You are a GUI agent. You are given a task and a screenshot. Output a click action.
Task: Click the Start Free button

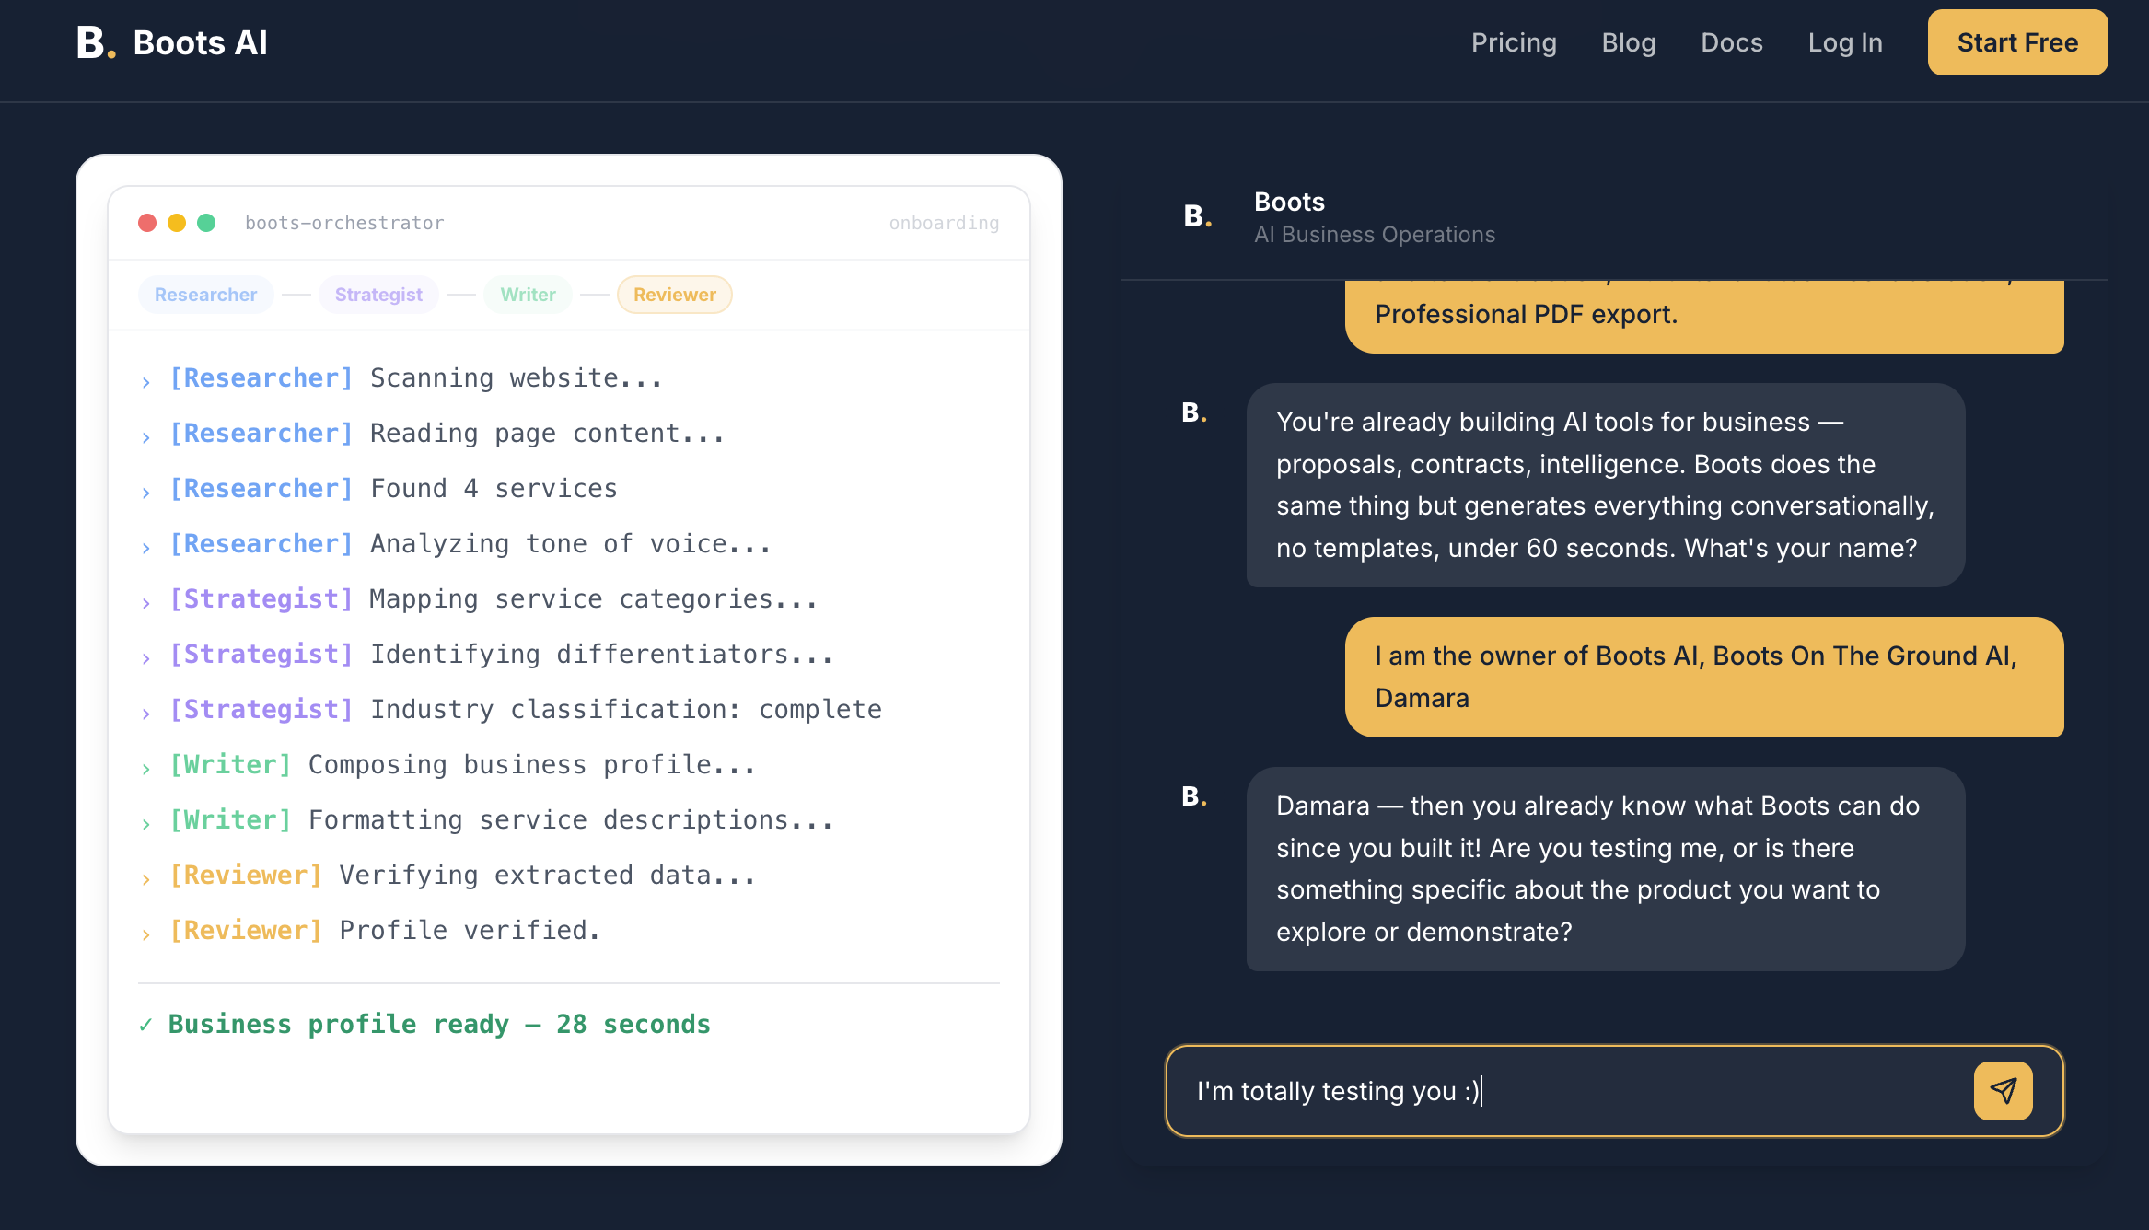click(2016, 42)
